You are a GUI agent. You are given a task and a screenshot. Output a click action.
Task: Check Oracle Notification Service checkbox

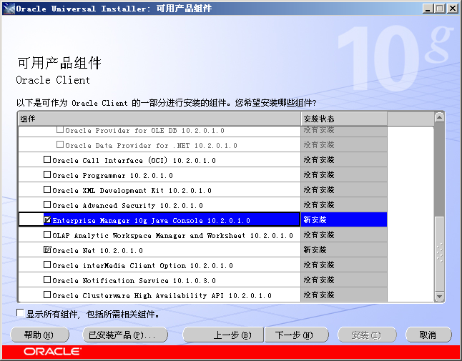47,280
